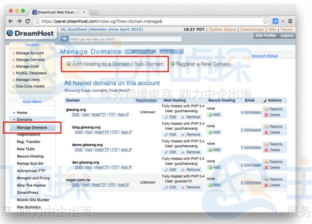The width and height of the screenshot is (312, 224).
Task: Open the Chrome hamburger menu
Action: pyautogui.click(x=290, y=21)
